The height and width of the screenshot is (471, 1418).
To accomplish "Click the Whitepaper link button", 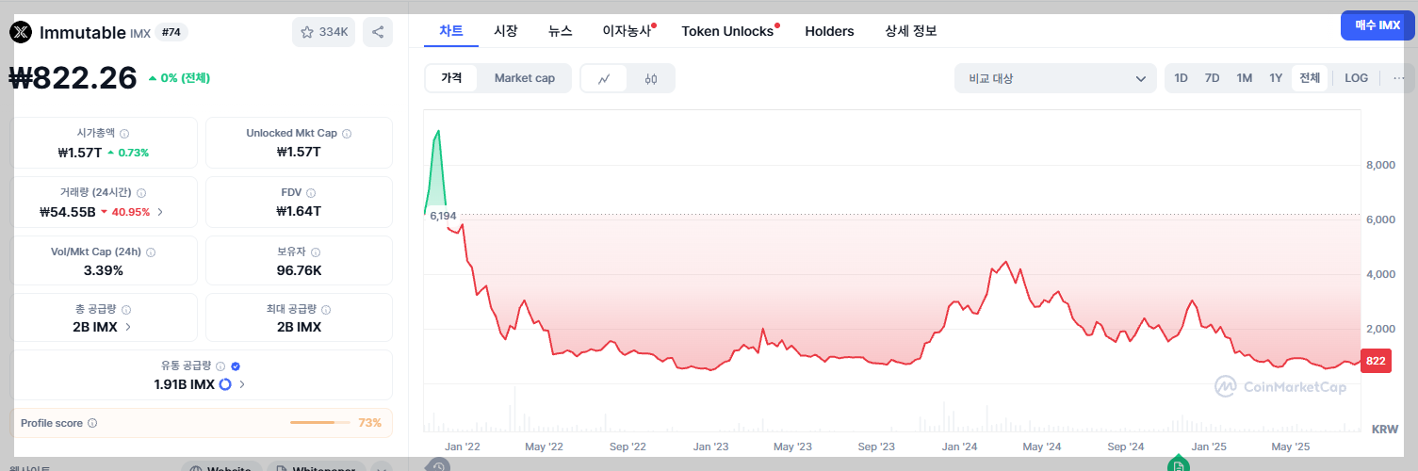I will [x=317, y=468].
